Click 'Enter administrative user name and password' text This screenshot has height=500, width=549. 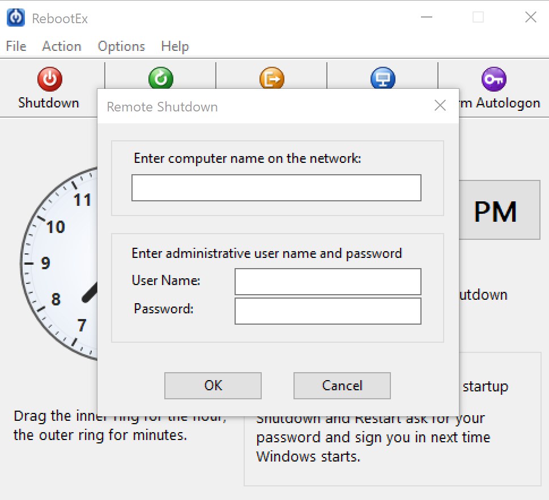click(x=267, y=253)
